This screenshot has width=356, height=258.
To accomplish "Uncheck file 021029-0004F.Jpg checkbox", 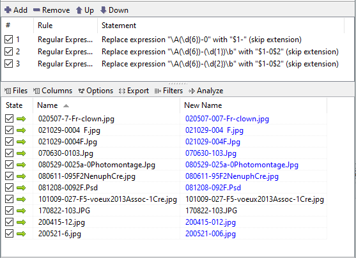I will tap(10, 142).
